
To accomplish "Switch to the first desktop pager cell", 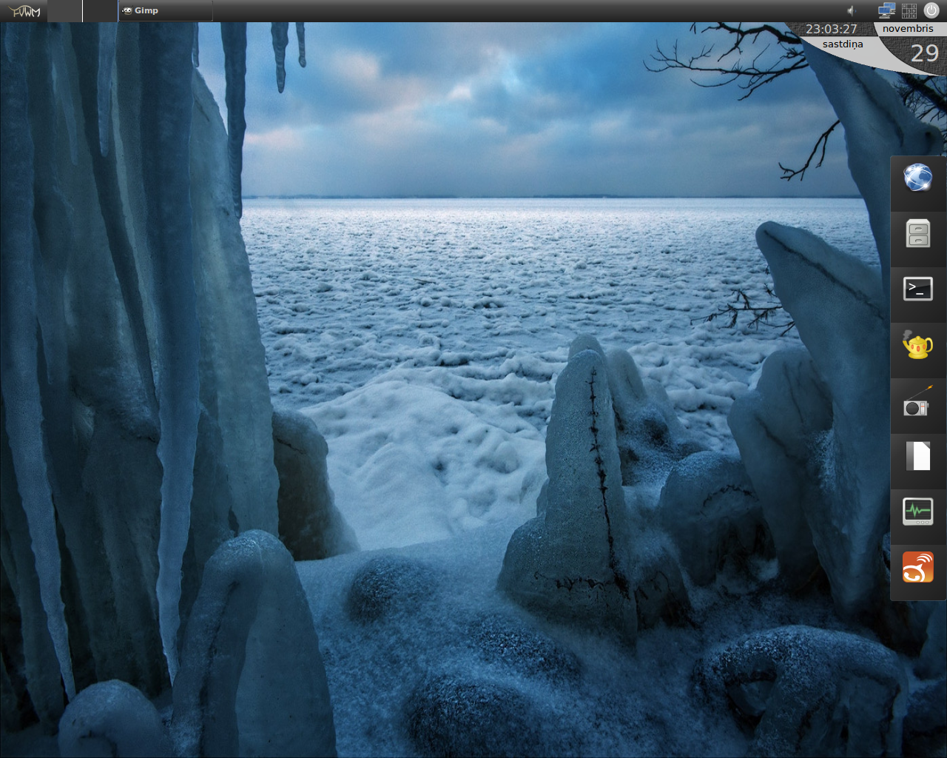I will click(64, 10).
